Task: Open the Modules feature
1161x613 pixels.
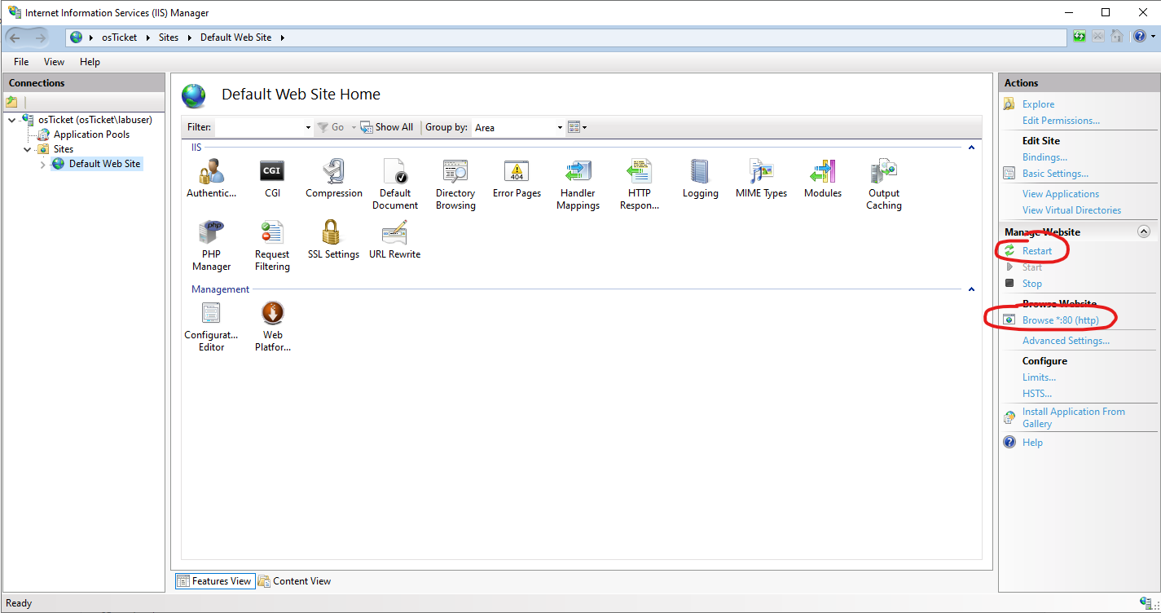Action: point(822,179)
